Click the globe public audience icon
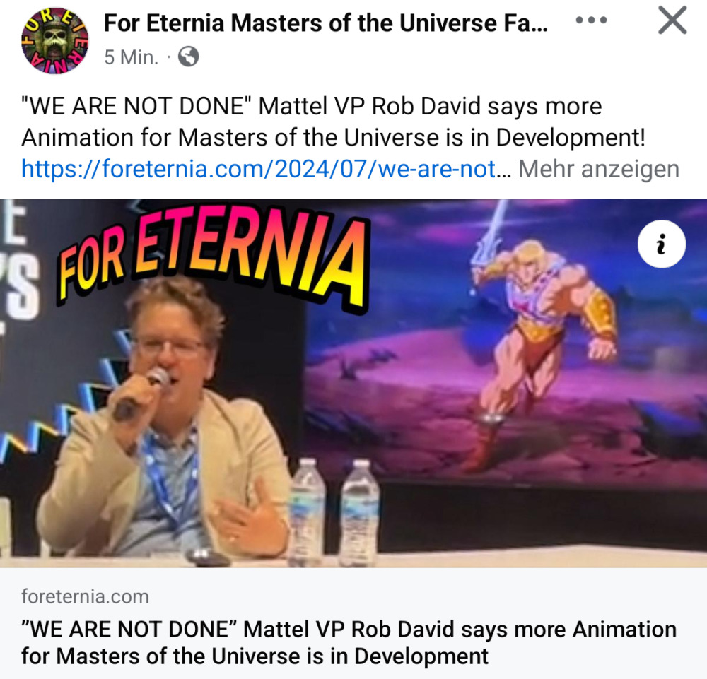Image resolution: width=707 pixels, height=679 pixels. 189,57
